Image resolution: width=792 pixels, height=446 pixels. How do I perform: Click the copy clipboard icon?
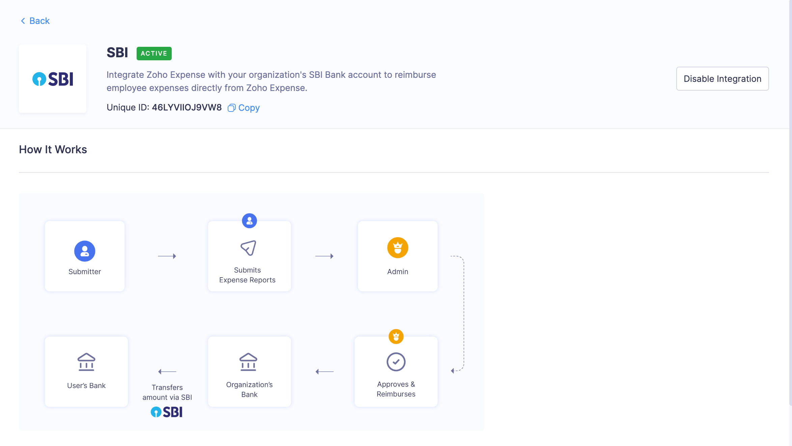coord(231,108)
